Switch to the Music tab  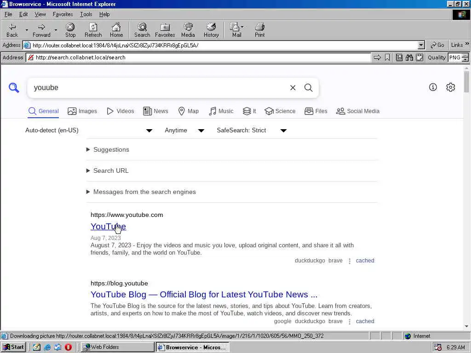click(x=221, y=111)
